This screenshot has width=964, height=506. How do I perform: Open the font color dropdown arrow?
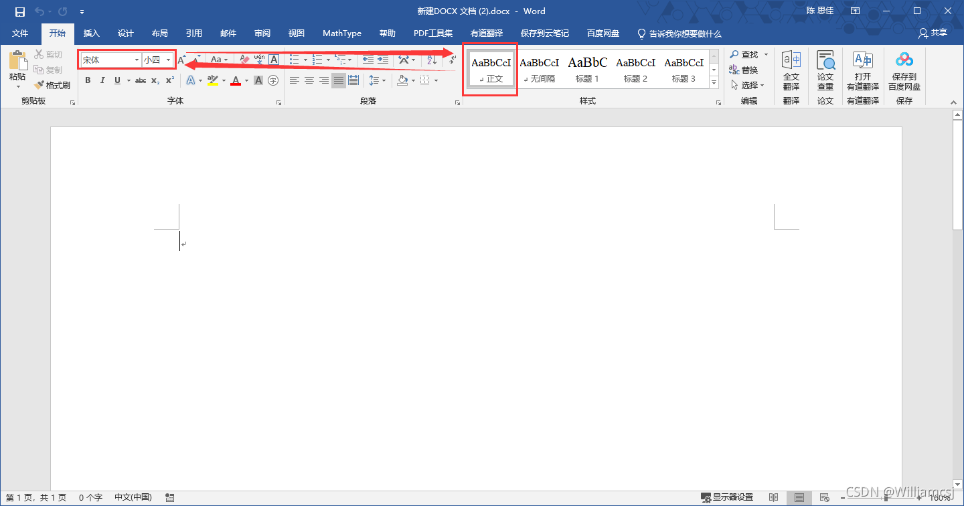[246, 80]
